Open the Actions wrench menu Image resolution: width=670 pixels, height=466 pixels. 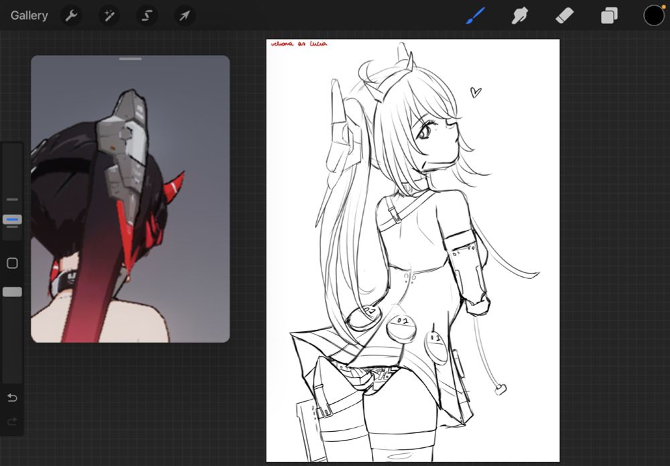72,16
